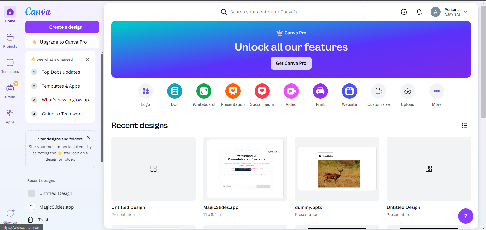Screen dimensions: 486x230
Task: Click the Upload cloud icon
Action: [x=408, y=91]
